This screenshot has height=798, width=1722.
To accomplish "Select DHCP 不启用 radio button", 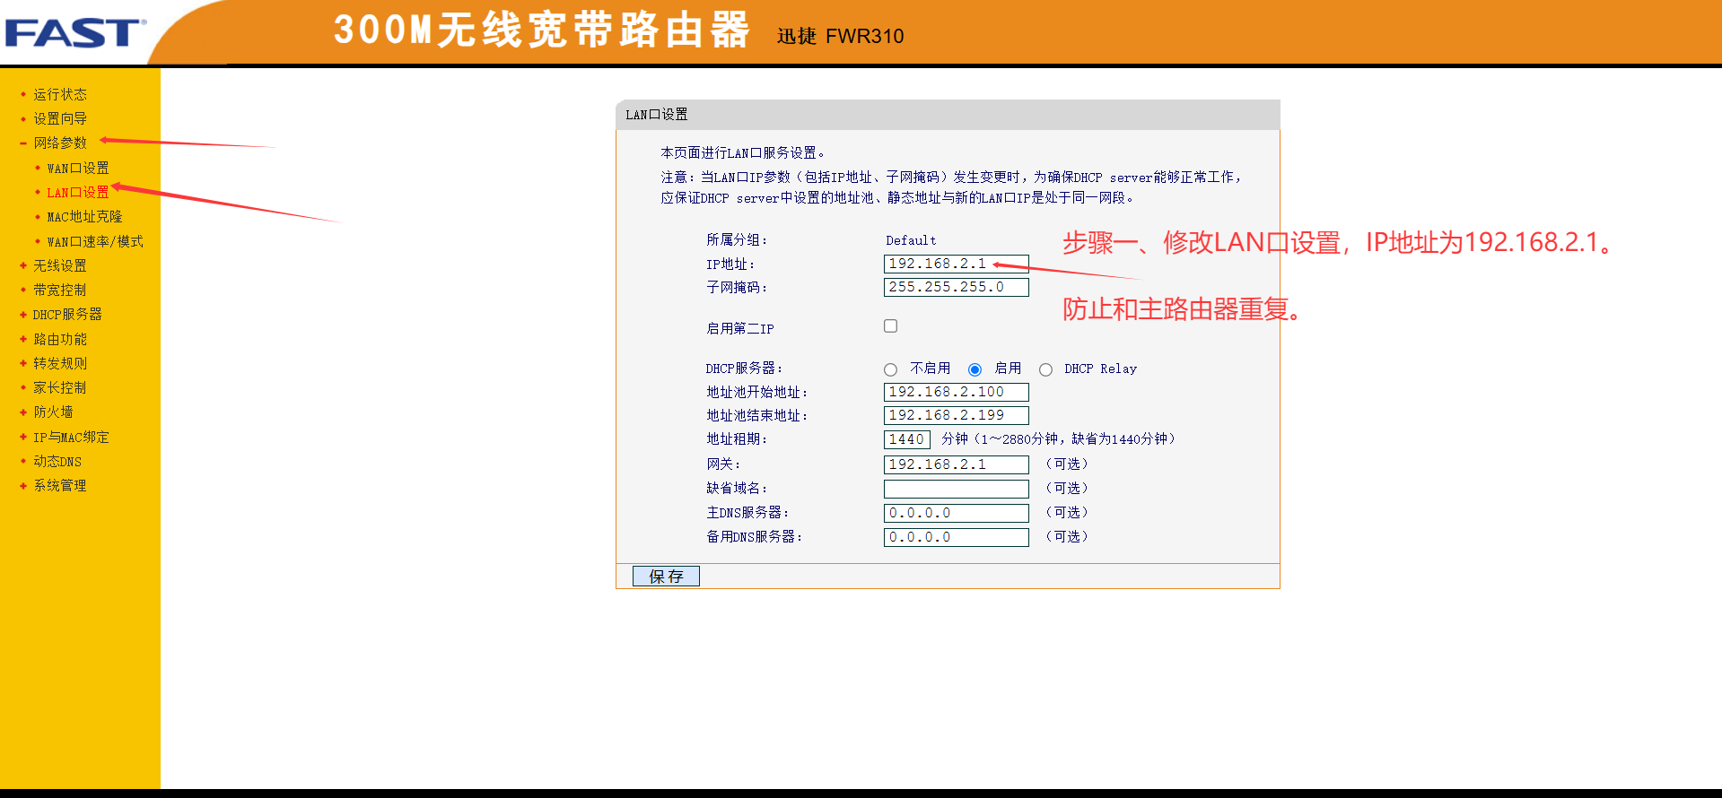I will pos(890,369).
